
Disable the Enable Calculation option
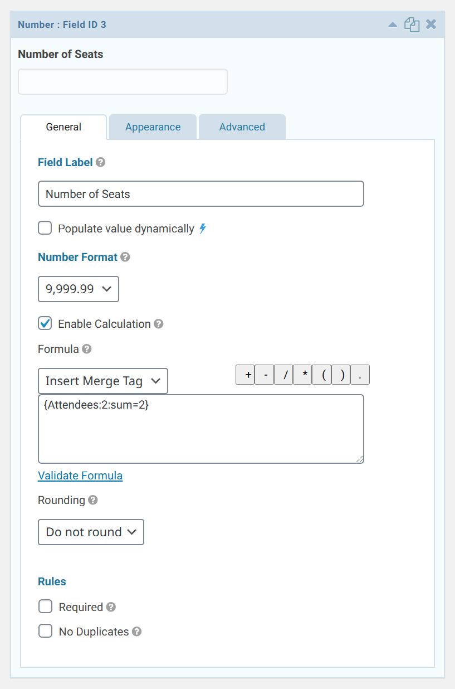[x=45, y=323]
